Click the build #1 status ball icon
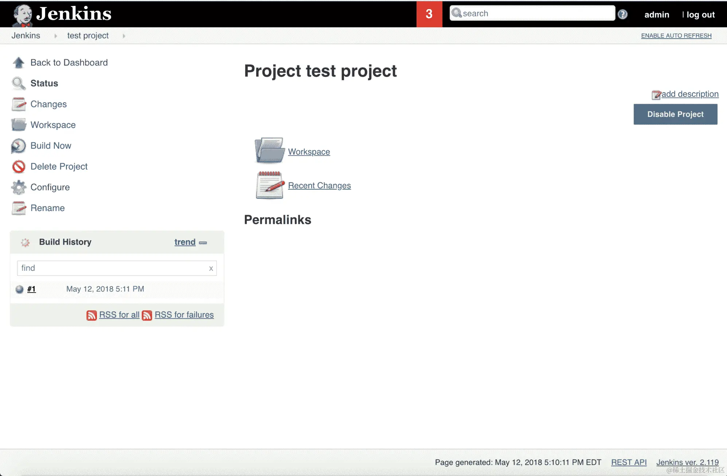 pos(20,289)
